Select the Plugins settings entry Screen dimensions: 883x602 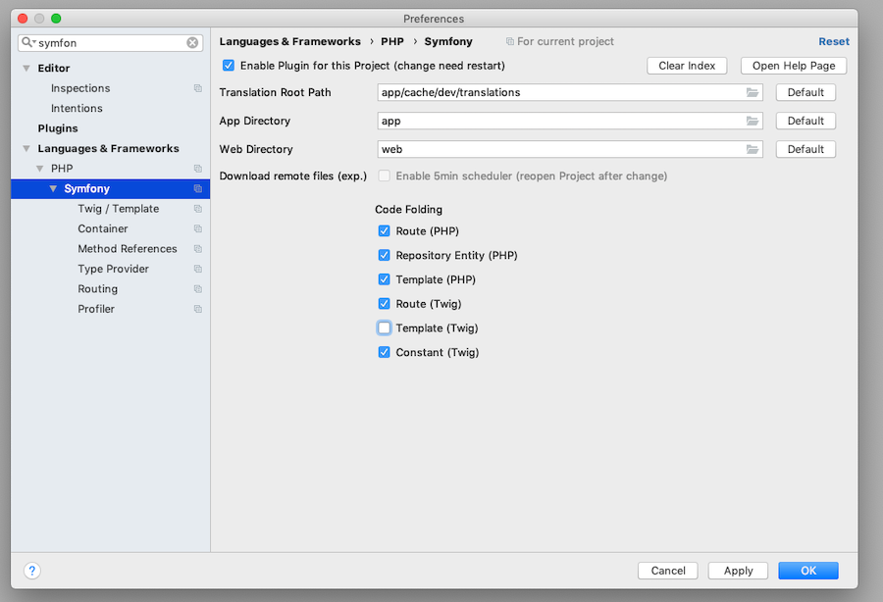pyautogui.click(x=58, y=128)
